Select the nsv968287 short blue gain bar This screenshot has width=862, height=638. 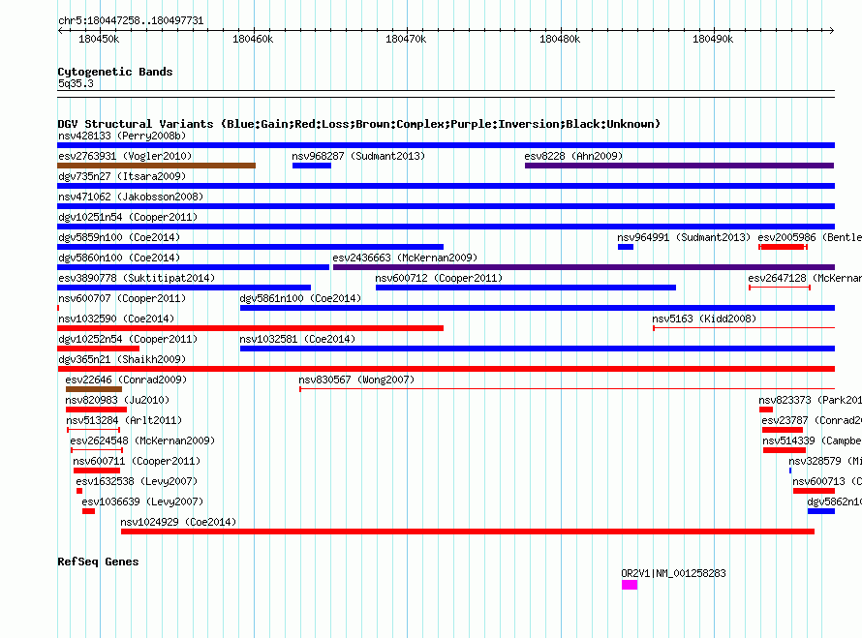312,166
